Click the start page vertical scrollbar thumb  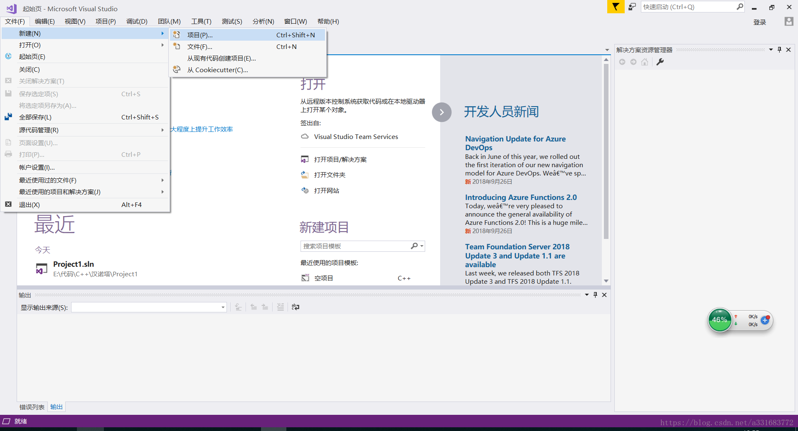point(606,151)
